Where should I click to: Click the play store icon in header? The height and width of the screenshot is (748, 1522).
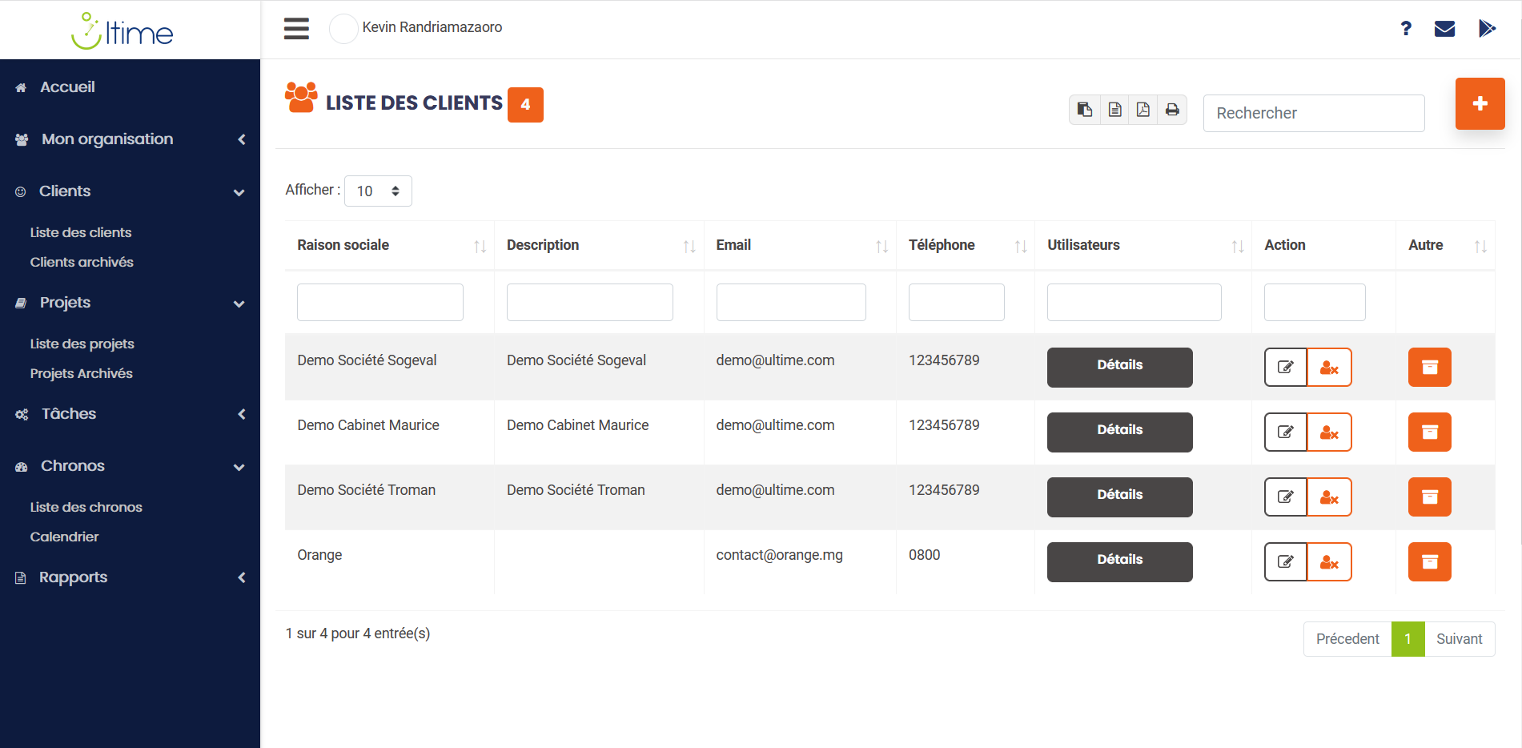point(1487,29)
